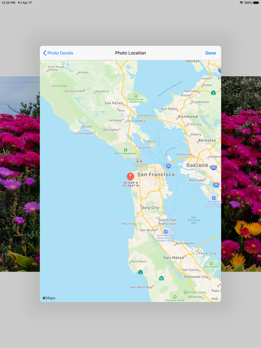This screenshot has height=348, width=261.
Task: Tap the 12:25 PM clock in status bar
Action: 9,3
